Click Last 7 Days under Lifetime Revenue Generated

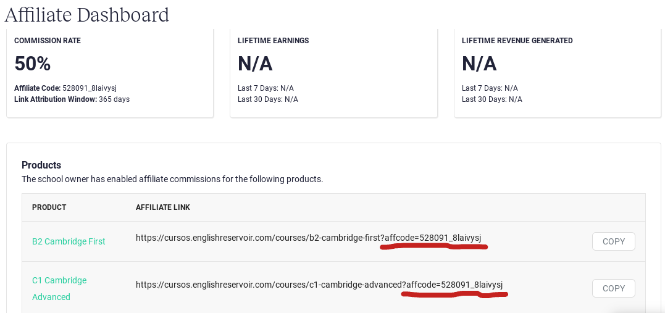[x=490, y=88]
